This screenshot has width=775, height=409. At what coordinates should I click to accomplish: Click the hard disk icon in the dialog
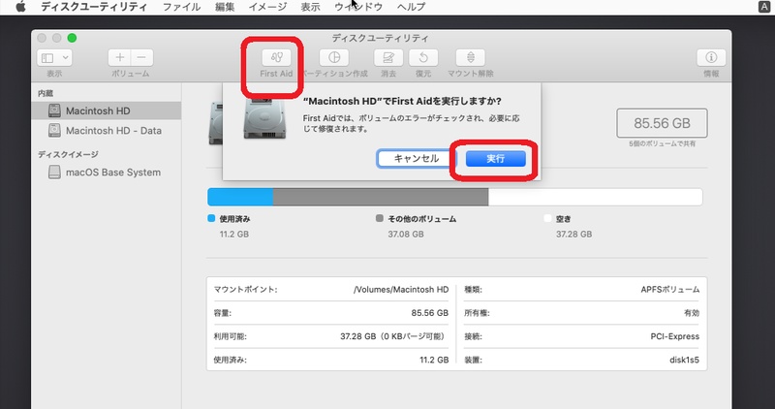pyautogui.click(x=264, y=118)
